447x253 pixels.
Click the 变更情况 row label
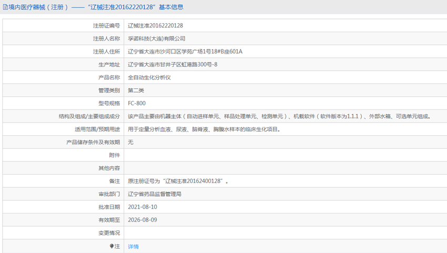tap(109, 233)
